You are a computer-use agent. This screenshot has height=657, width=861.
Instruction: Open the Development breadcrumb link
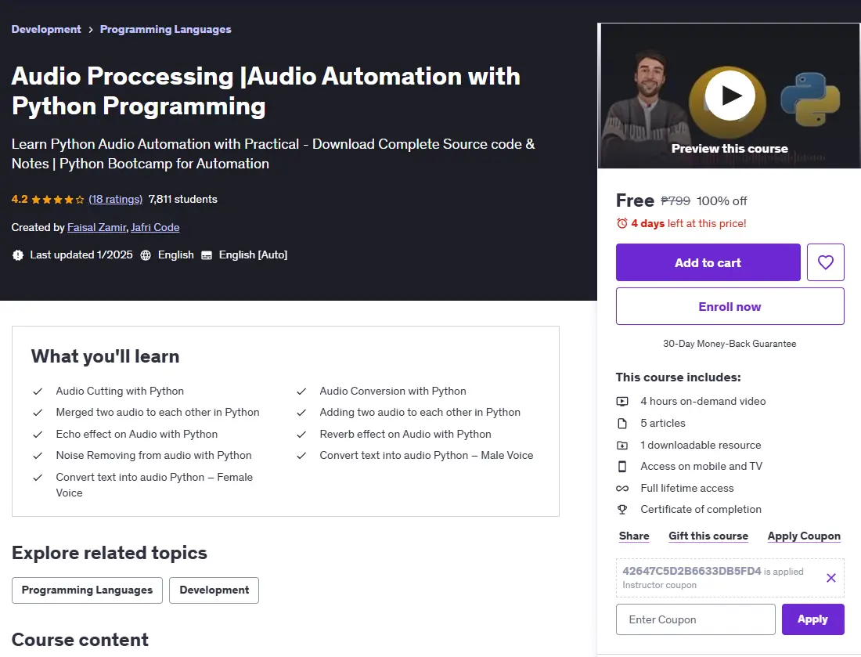pyautogui.click(x=46, y=29)
